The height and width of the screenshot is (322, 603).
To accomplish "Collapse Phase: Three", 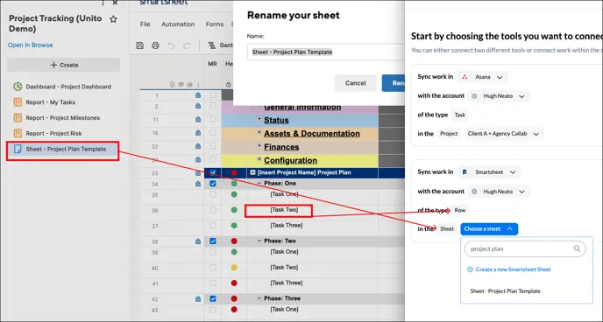I will click(259, 298).
